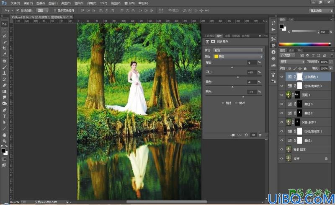
Task: Click the 青色 cyan value field
Action: 252,62
